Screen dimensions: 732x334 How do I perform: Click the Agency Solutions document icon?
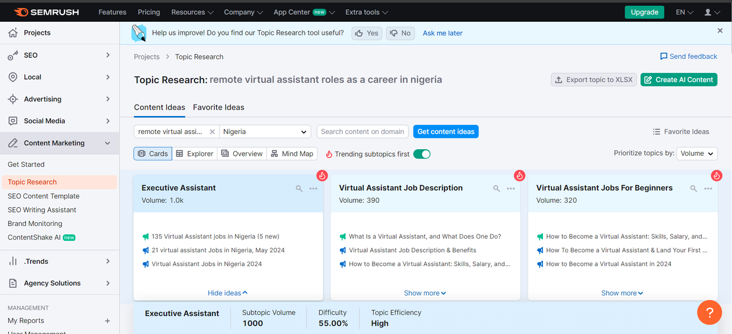[x=13, y=283]
